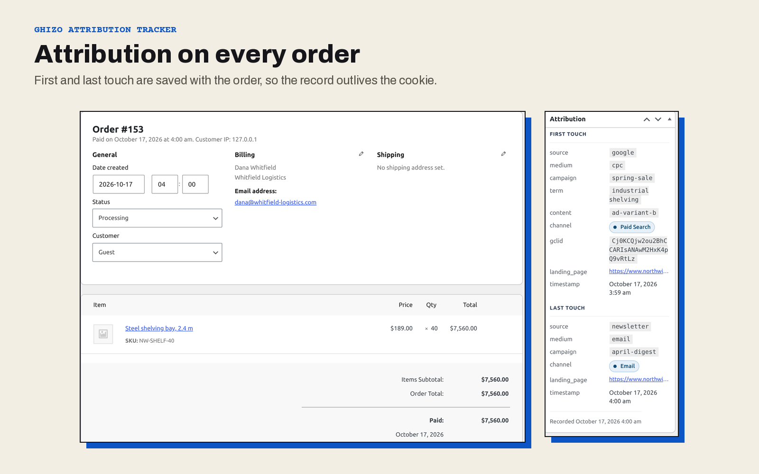Image resolution: width=759 pixels, height=474 pixels.
Task: Select the 'newsletter' source value
Action: coord(630,327)
